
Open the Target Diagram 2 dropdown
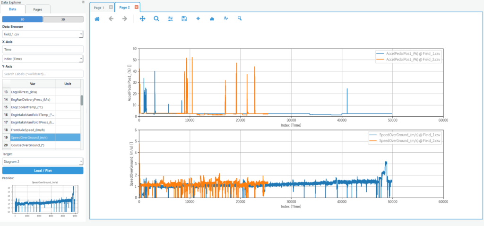tap(43, 161)
